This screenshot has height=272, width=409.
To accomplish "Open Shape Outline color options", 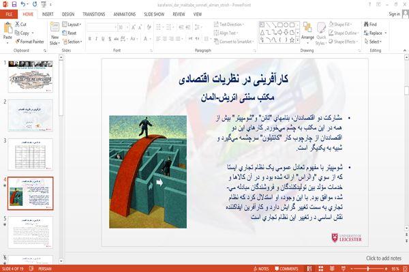I will coord(344,33).
